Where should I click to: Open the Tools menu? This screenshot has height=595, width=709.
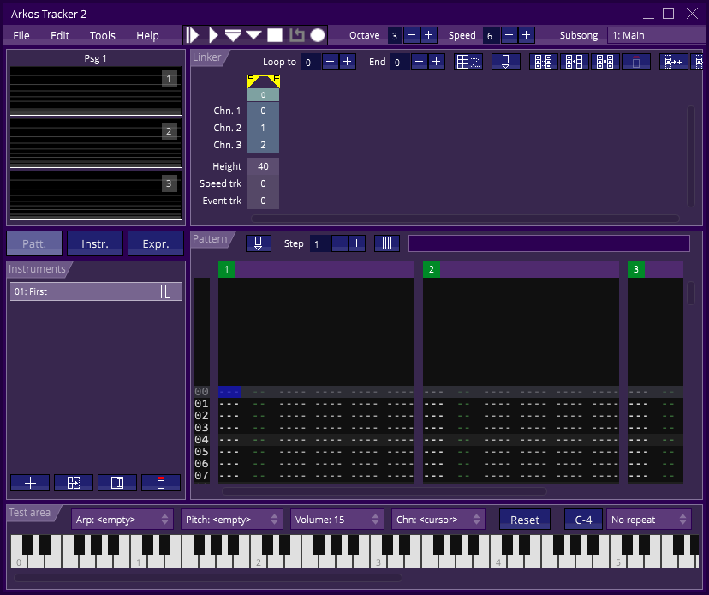pos(103,36)
